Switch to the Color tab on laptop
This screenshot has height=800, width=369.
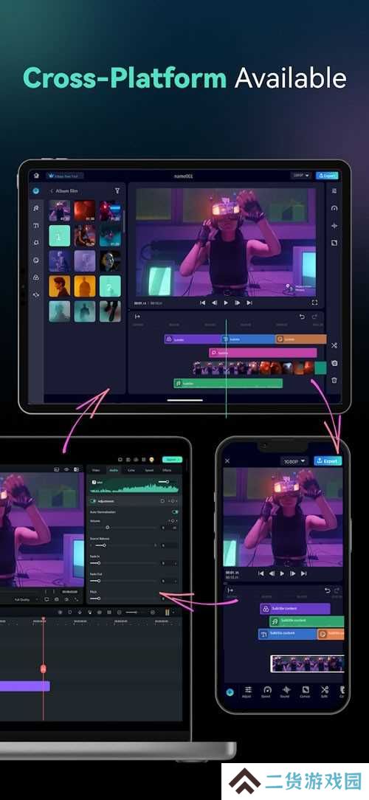(131, 470)
